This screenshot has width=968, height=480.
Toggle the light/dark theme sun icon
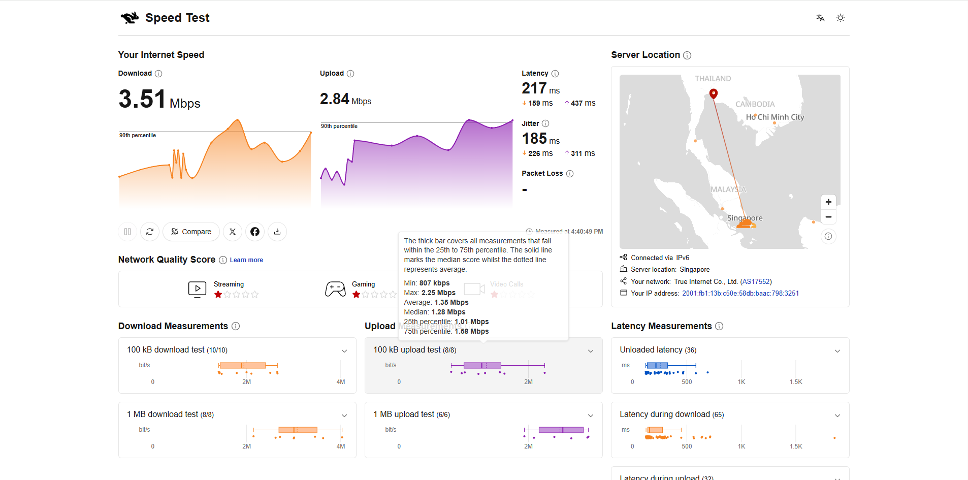pyautogui.click(x=841, y=18)
